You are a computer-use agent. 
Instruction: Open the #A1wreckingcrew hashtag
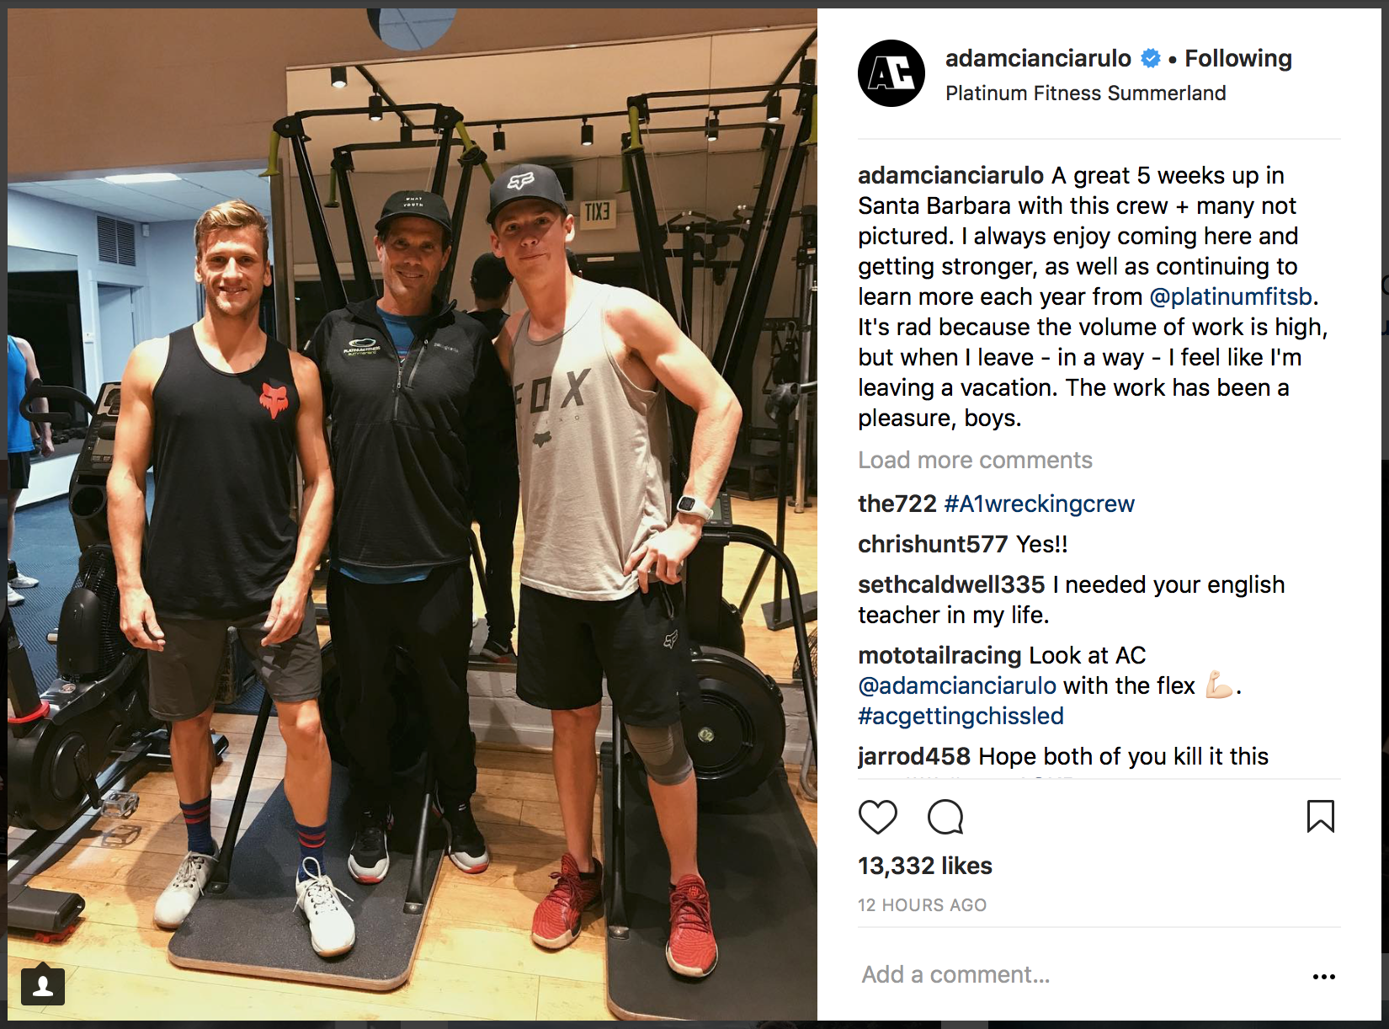point(1039,504)
